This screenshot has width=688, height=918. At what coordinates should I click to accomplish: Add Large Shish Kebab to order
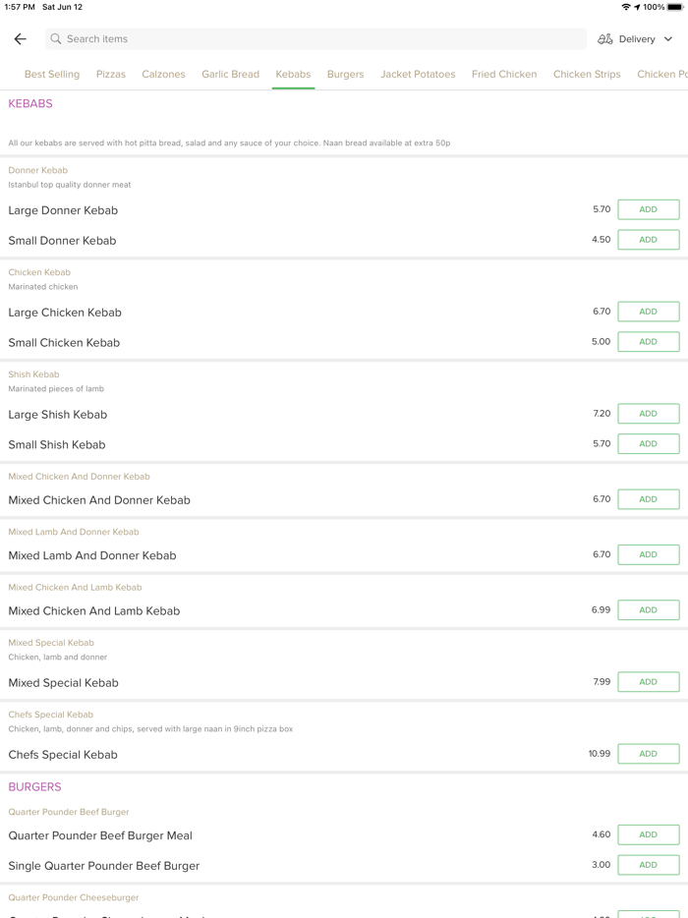[648, 414]
